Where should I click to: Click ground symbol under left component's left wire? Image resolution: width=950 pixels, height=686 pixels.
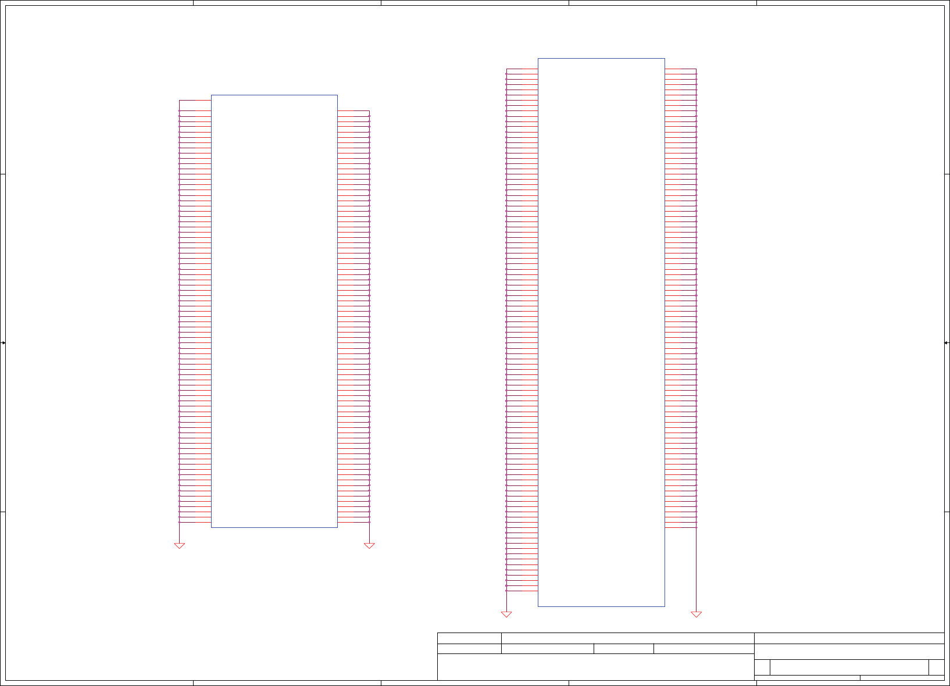pyautogui.click(x=180, y=545)
